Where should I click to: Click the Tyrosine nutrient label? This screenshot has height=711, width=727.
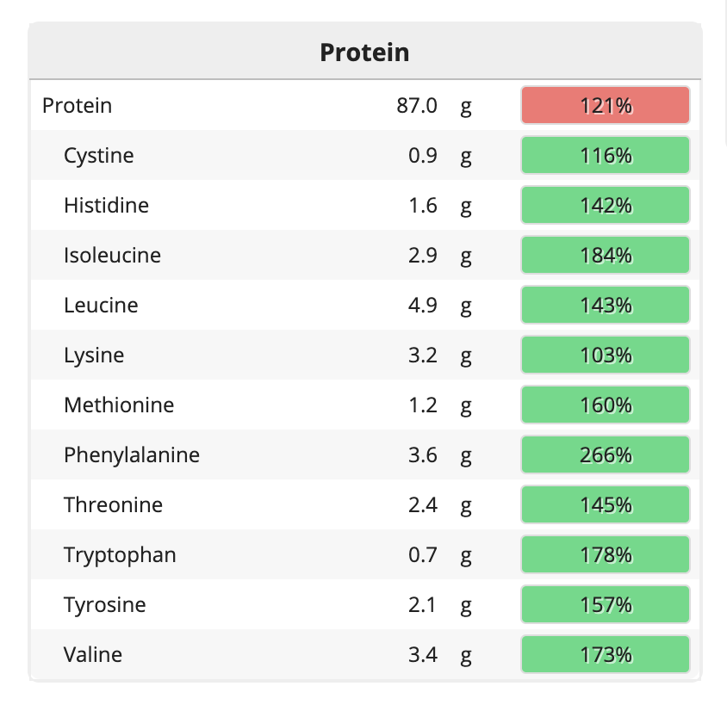(x=105, y=605)
